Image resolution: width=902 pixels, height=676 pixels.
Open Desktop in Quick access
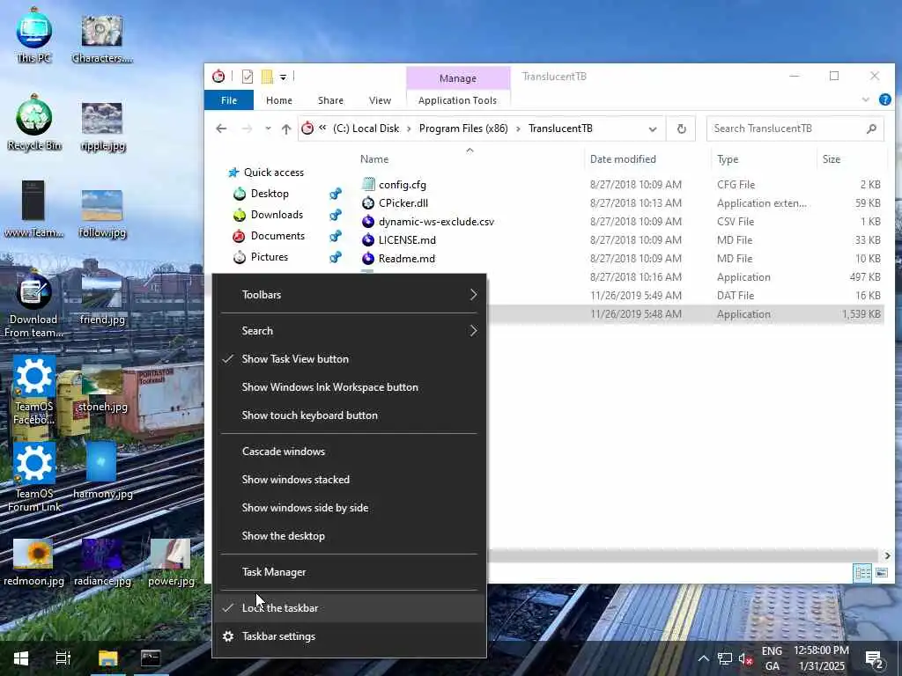tap(270, 194)
